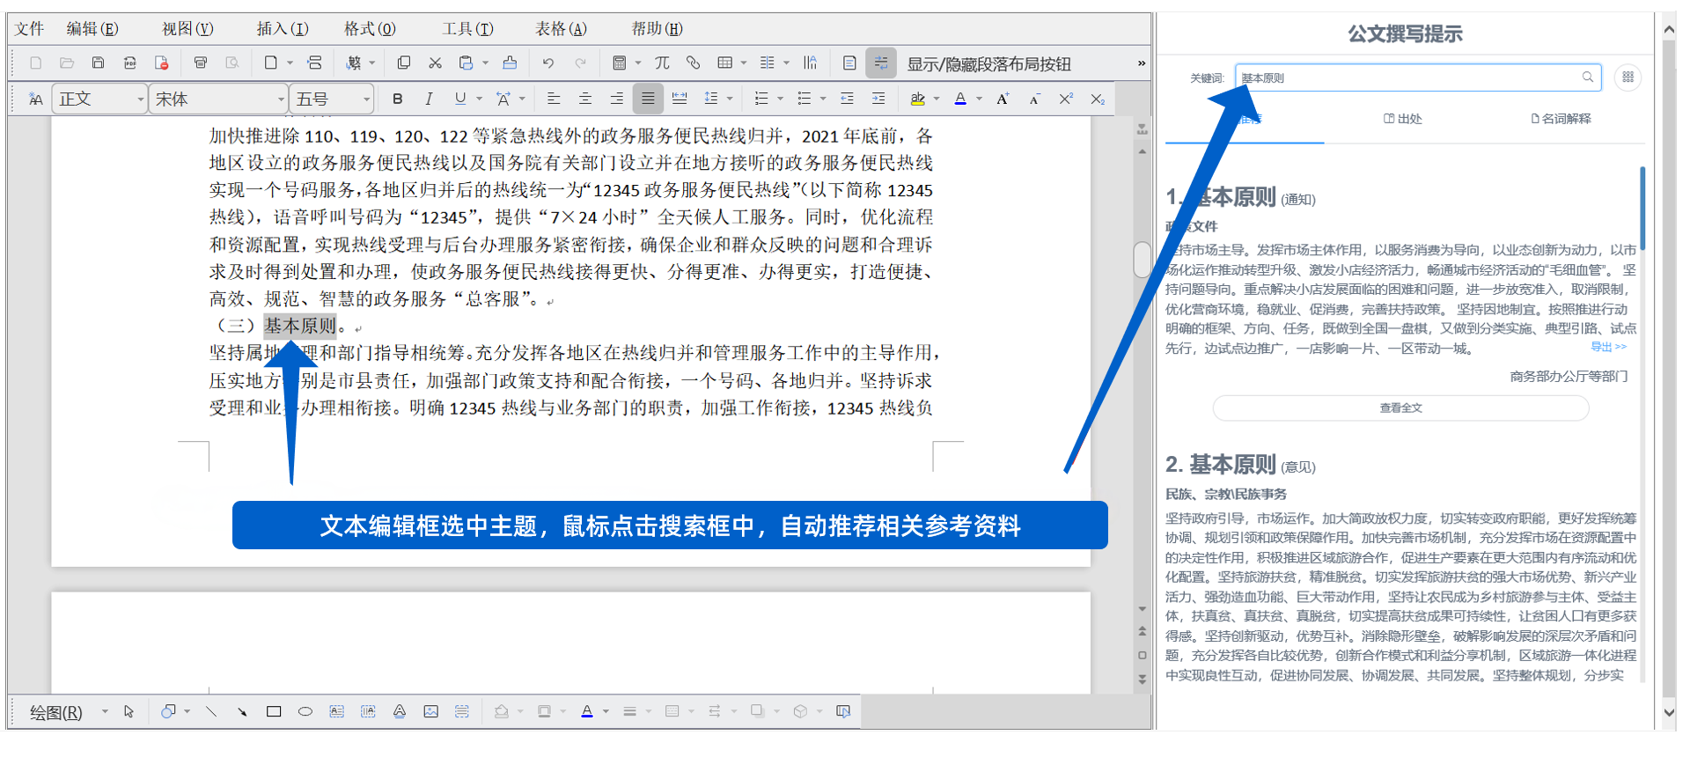Open the 帮助(H) menu
This screenshot has height=757, width=1690.
coord(657,29)
